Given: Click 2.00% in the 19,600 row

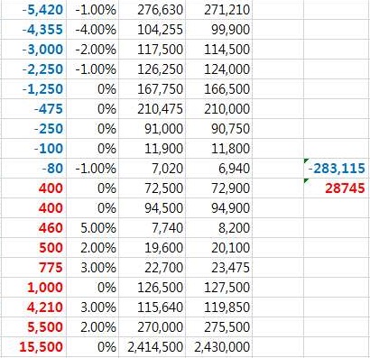Looking at the screenshot, I should click(x=92, y=248).
